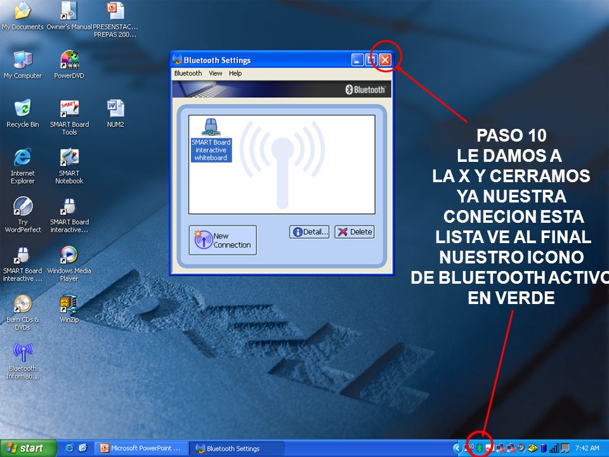Screen dimensions: 609x457
Task: Click the yellow telephone tray icon
Action: (532, 449)
